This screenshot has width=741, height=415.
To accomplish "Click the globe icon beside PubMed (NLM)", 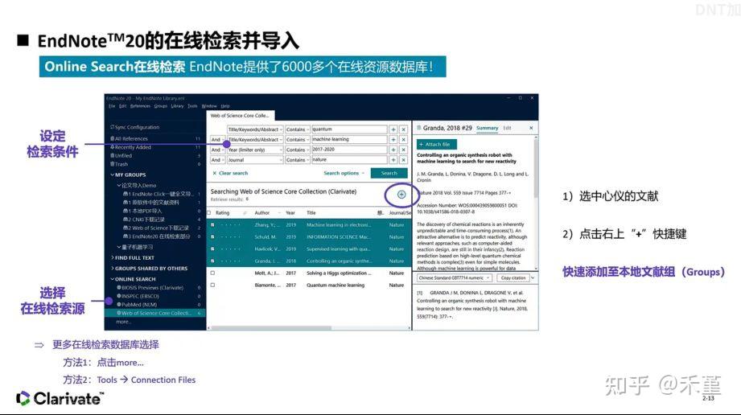I will pyautogui.click(x=119, y=304).
